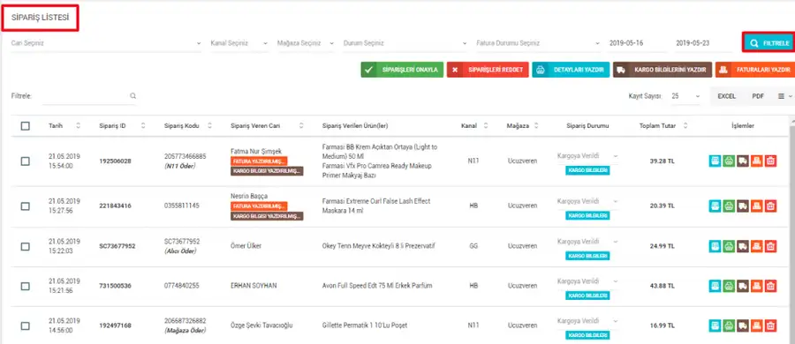Open the Mağaza Seçiniz dropdown
This screenshot has width=795, height=344.
click(306, 43)
